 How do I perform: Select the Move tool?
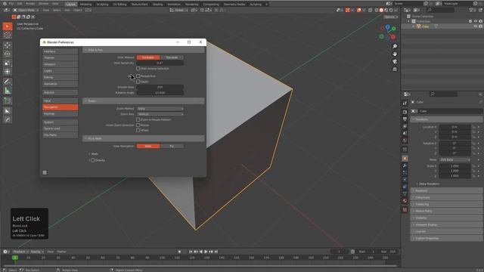(8, 45)
